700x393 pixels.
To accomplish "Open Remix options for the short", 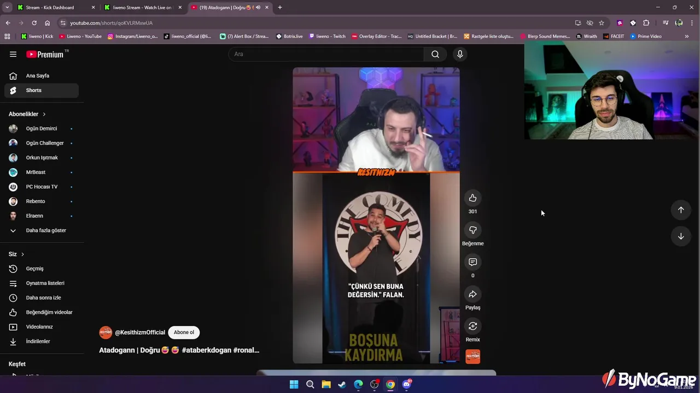I will pyautogui.click(x=472, y=326).
